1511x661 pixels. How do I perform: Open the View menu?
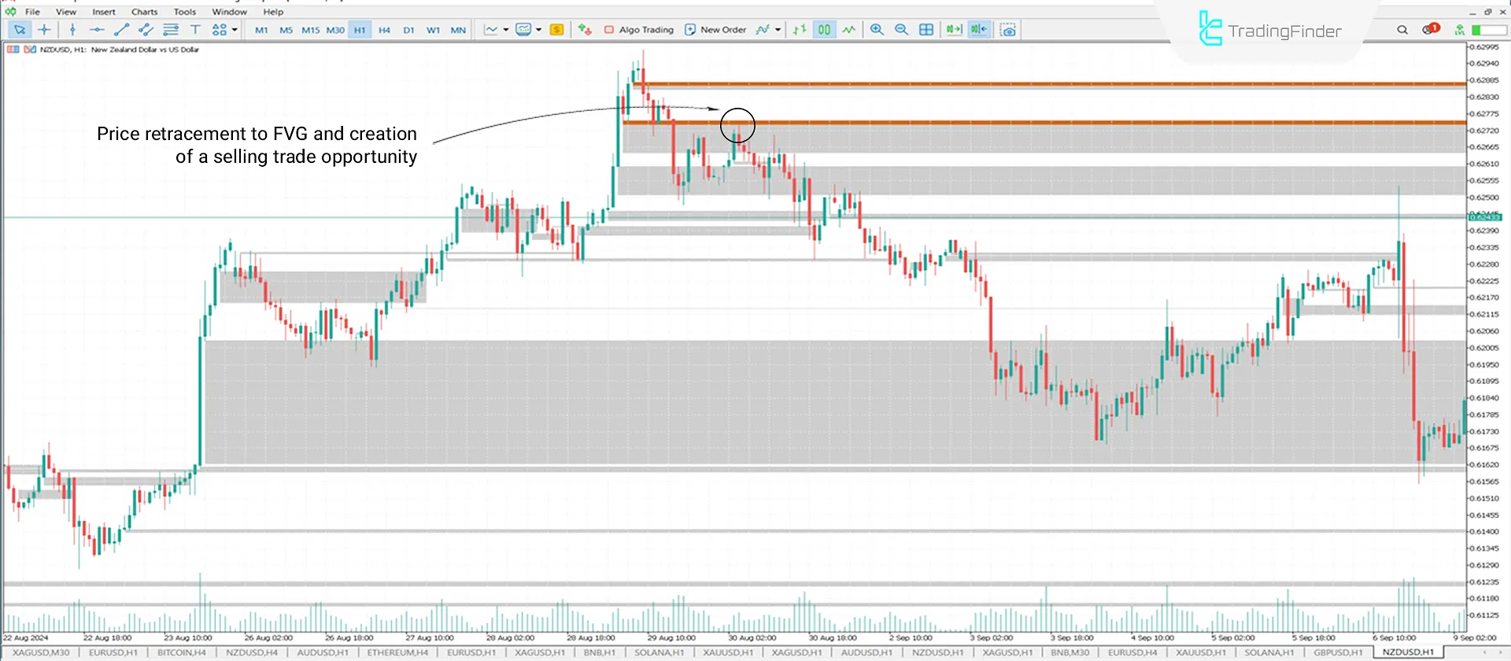(x=66, y=12)
